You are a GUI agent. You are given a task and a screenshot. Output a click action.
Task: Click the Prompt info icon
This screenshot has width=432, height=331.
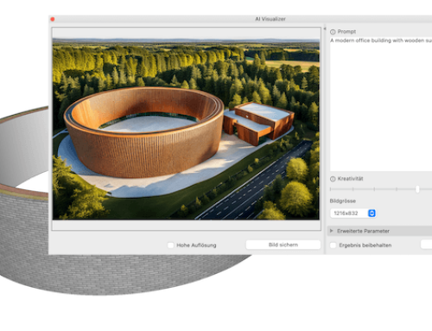pos(333,32)
